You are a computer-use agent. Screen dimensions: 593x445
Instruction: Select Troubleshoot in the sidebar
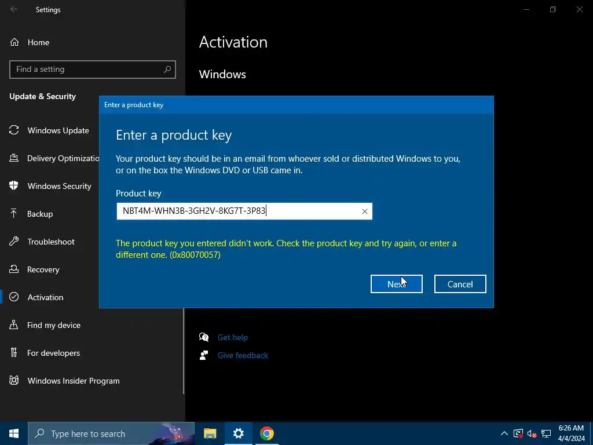pyautogui.click(x=51, y=242)
